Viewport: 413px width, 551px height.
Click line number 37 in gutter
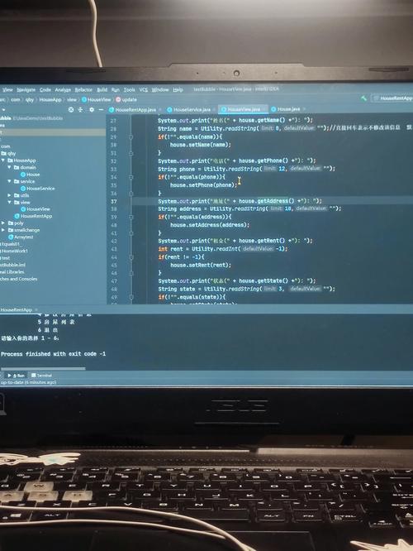tap(114, 202)
